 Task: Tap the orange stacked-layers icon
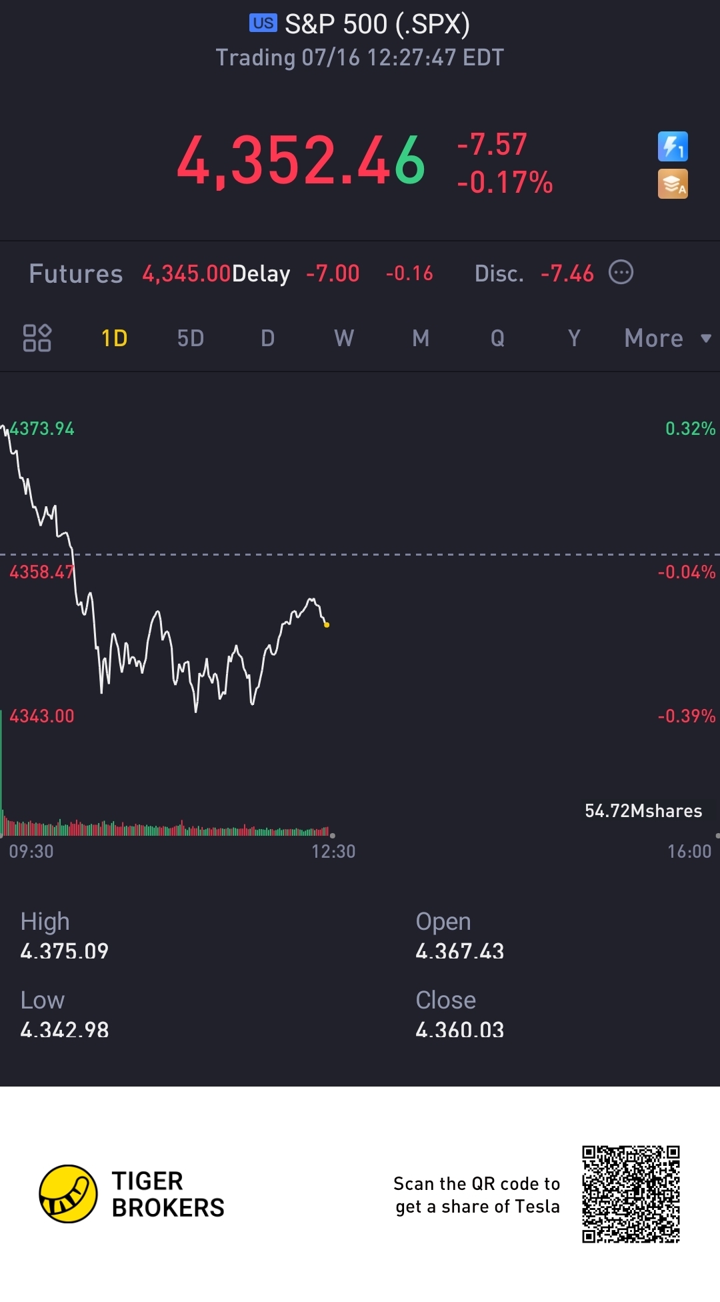click(x=673, y=184)
